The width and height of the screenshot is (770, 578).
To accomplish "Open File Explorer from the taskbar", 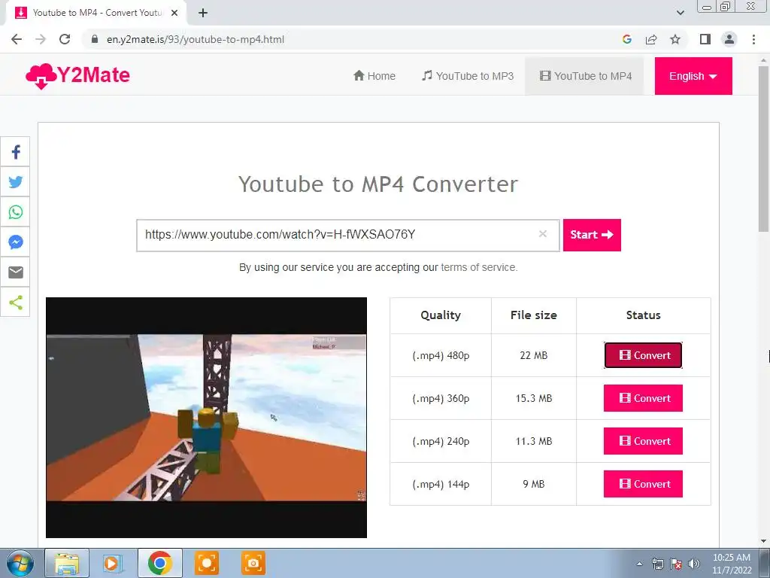I will click(67, 563).
